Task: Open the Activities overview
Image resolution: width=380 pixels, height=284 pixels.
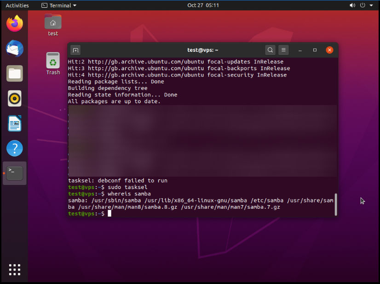Action: (x=17, y=6)
